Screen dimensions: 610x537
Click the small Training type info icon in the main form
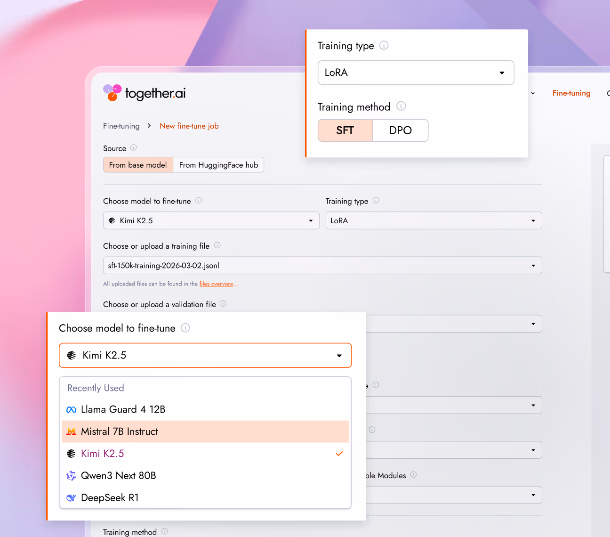(x=376, y=200)
